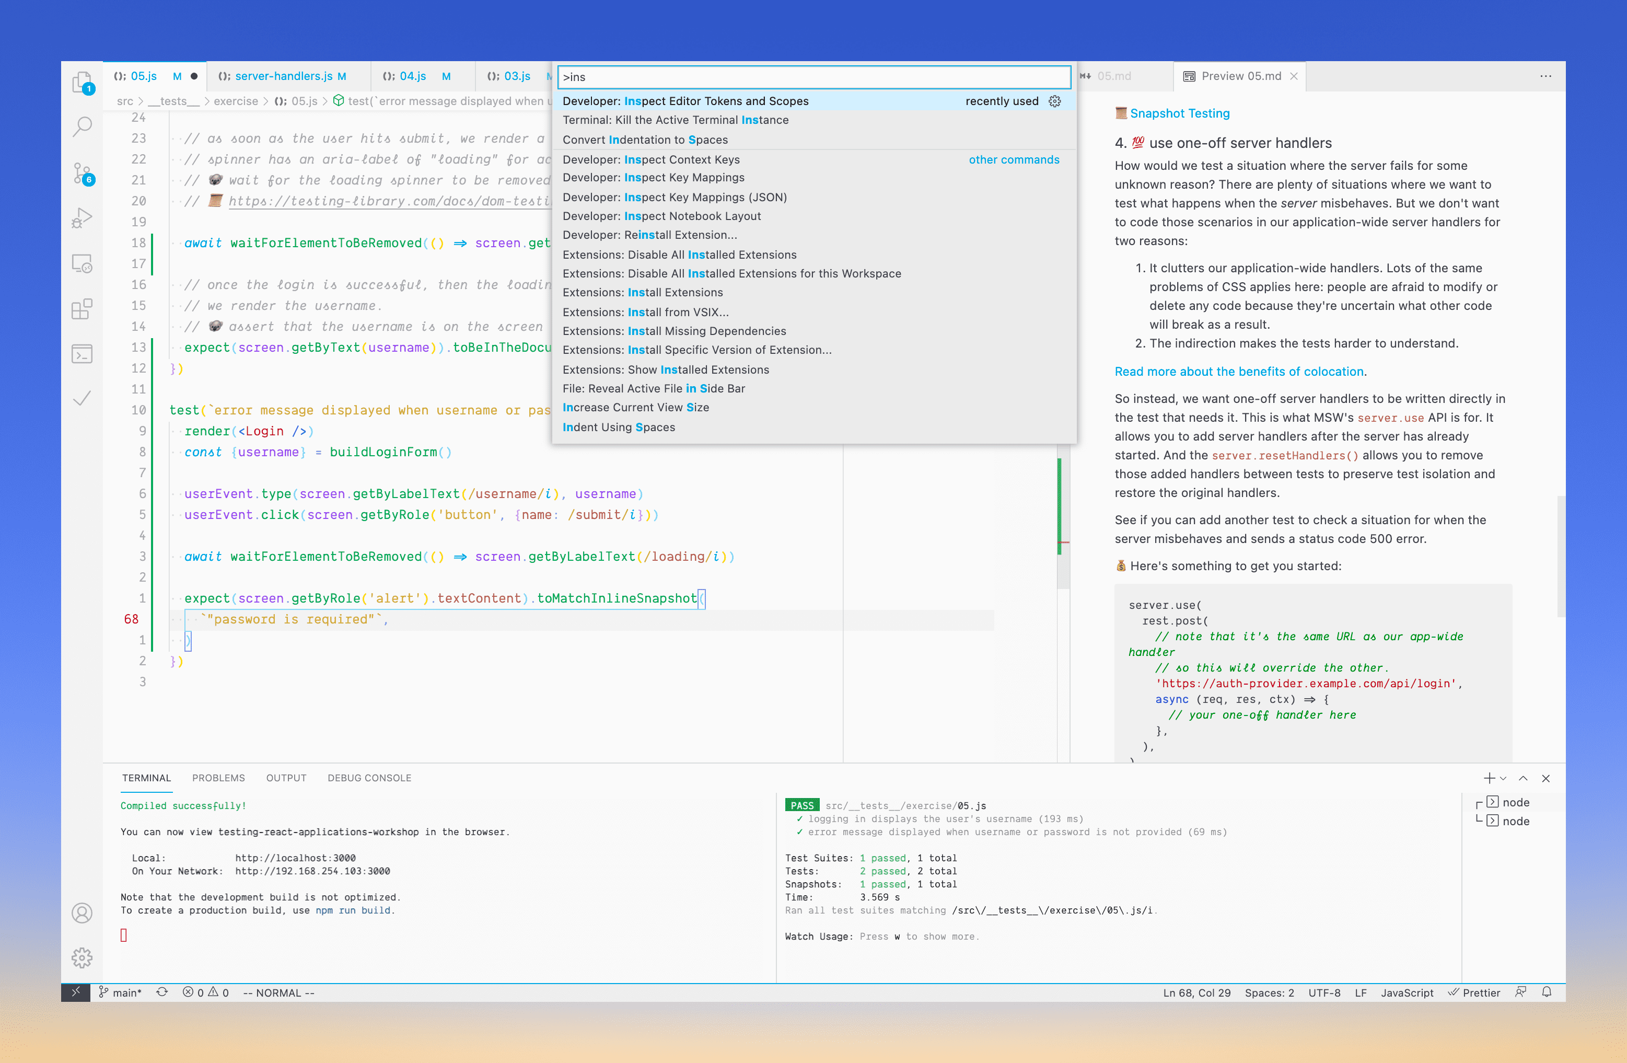Switch to the PROBLEMS panel tab
1627x1063 pixels.
[218, 778]
